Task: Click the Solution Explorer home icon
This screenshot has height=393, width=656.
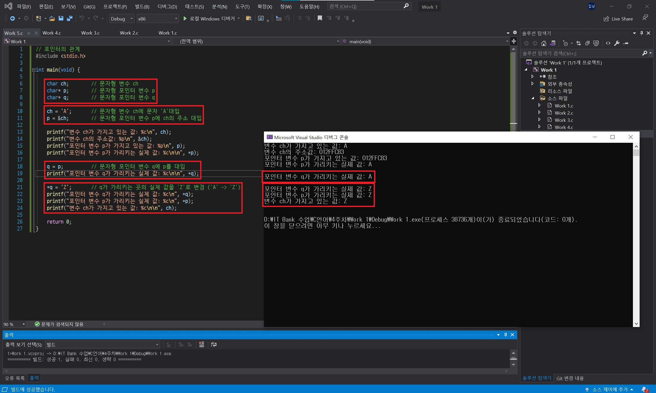Action: [544, 43]
